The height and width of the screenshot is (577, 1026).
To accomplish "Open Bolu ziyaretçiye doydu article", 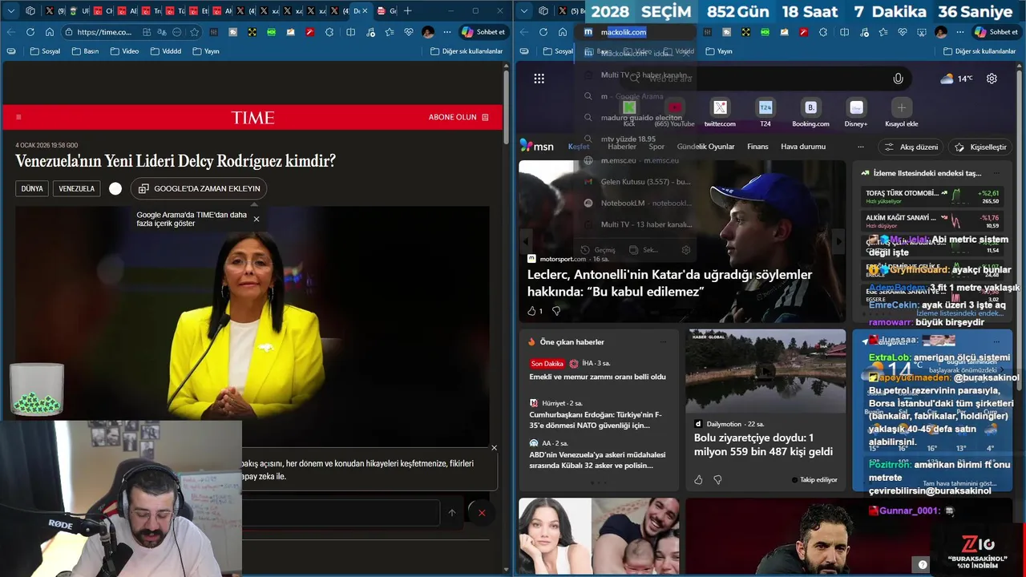I will (x=763, y=445).
